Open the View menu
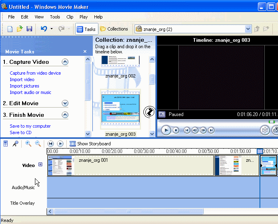Viewport: 278px width, 224px height. 39,17
